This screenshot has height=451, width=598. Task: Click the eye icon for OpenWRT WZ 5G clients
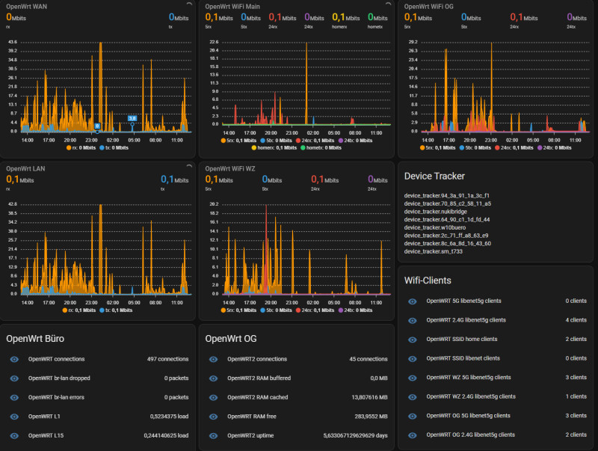point(412,378)
